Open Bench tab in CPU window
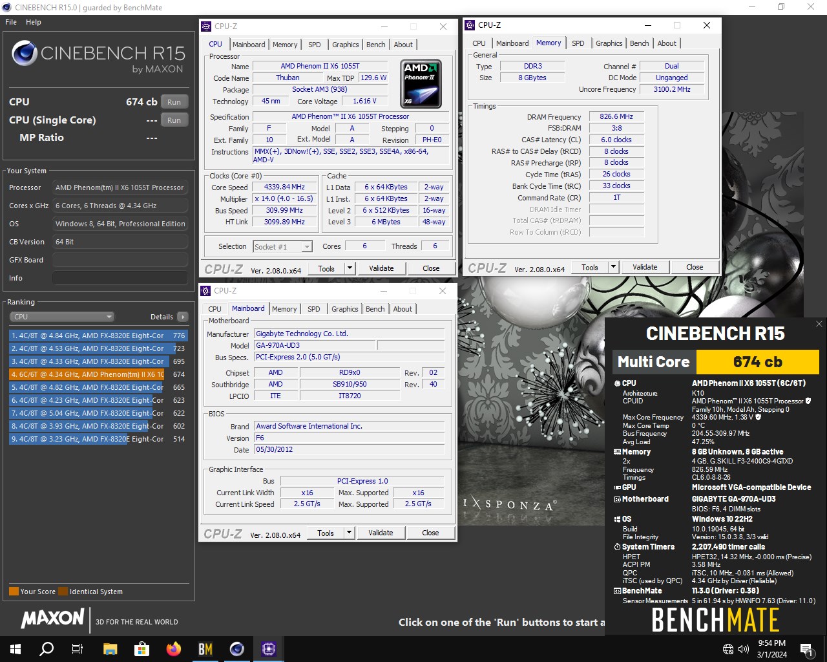This screenshot has height=662, width=827. [x=376, y=45]
